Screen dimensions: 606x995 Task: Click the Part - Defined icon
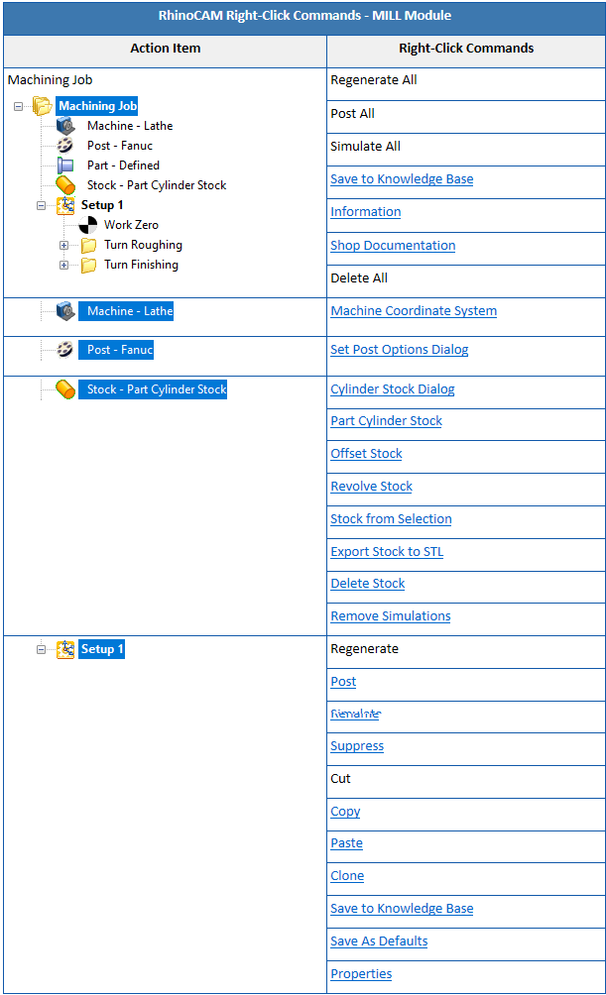tap(65, 166)
